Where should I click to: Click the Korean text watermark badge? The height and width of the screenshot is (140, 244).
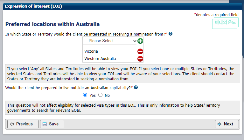225,23
